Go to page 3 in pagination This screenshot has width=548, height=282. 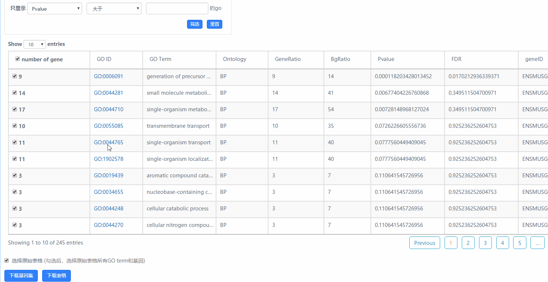pos(485,243)
